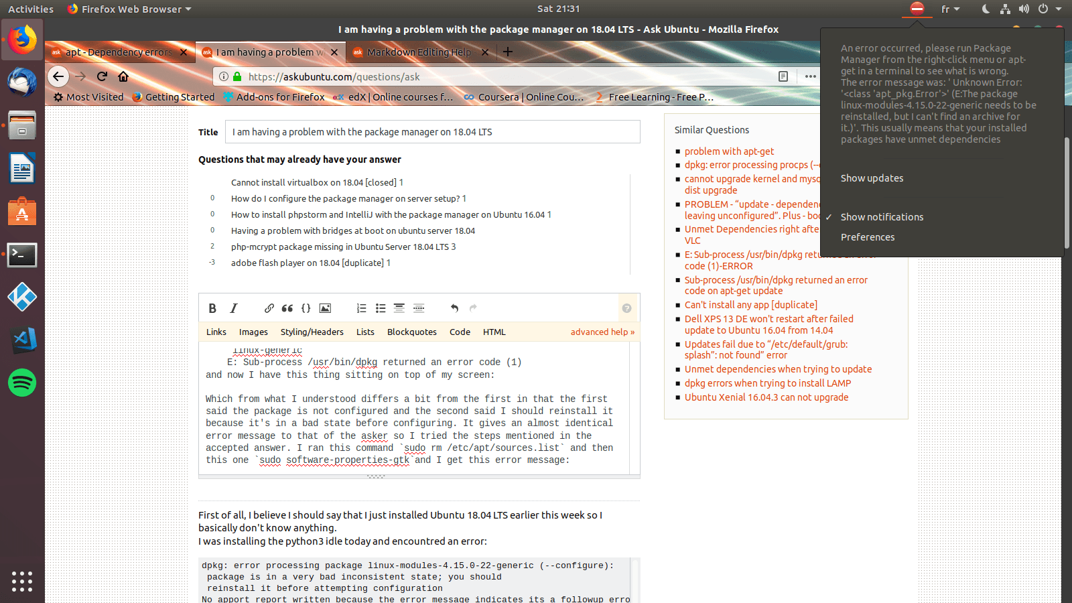Screen dimensions: 1072x603
Task: Open the 'problem with apt-get' similar question
Action: (x=729, y=151)
